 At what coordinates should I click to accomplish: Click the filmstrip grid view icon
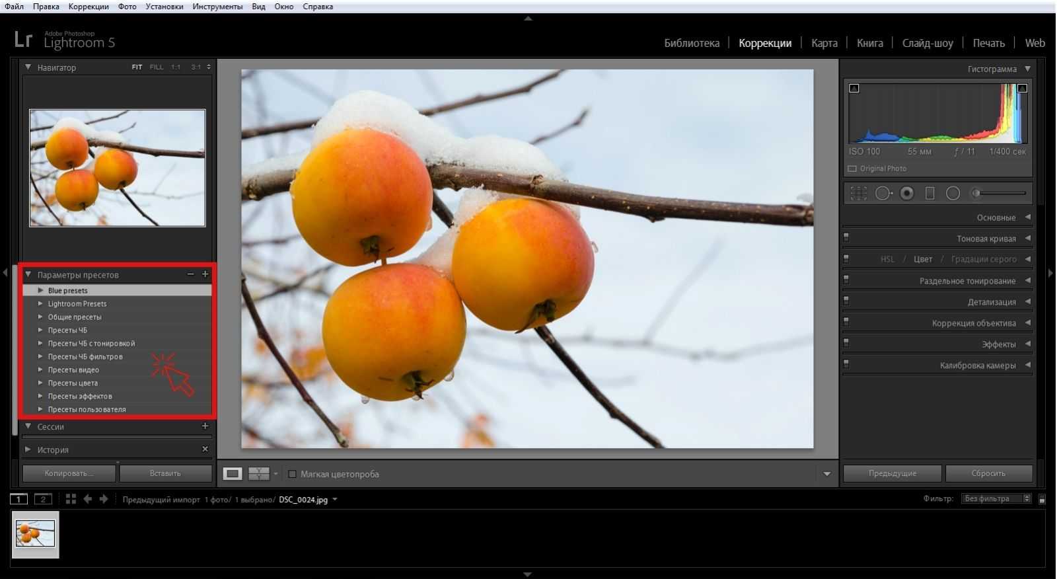pyautogui.click(x=71, y=499)
